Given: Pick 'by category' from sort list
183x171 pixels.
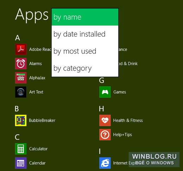Looking at the screenshot, I should 85,68.
